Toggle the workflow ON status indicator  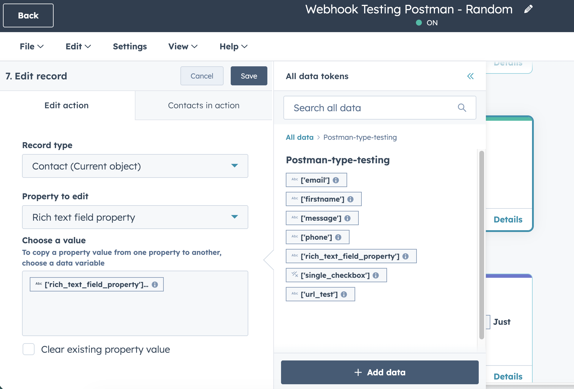419,23
